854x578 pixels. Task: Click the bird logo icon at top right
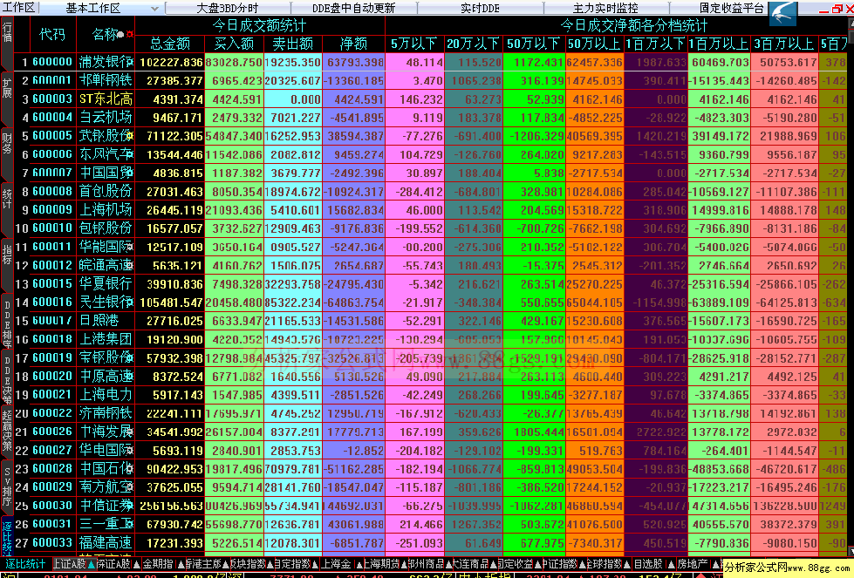[x=783, y=13]
